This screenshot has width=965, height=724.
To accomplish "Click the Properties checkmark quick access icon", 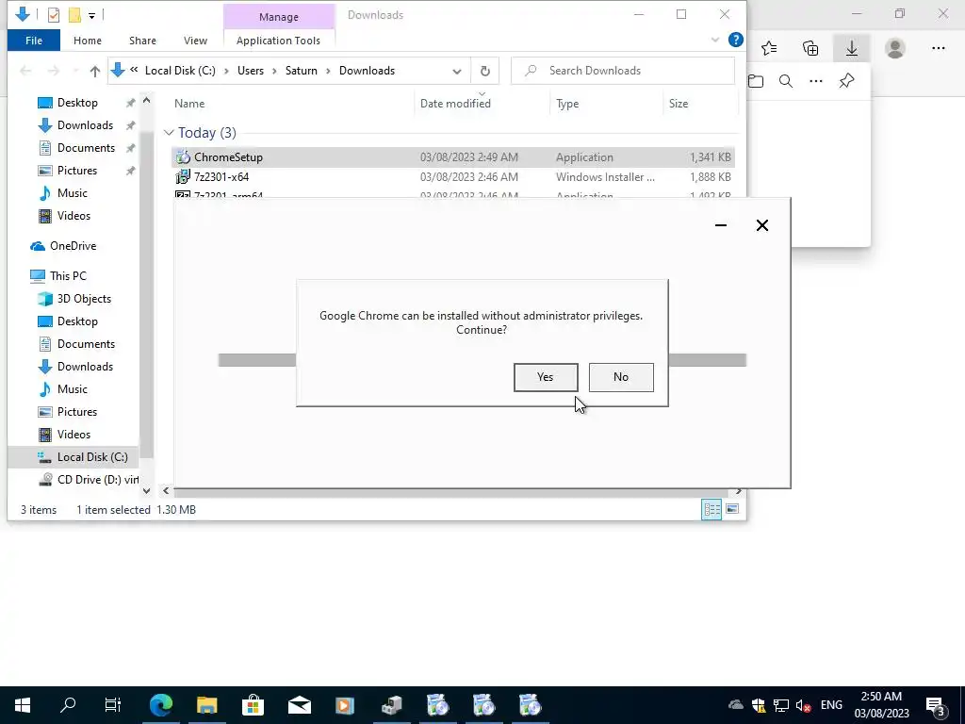I will tap(54, 15).
